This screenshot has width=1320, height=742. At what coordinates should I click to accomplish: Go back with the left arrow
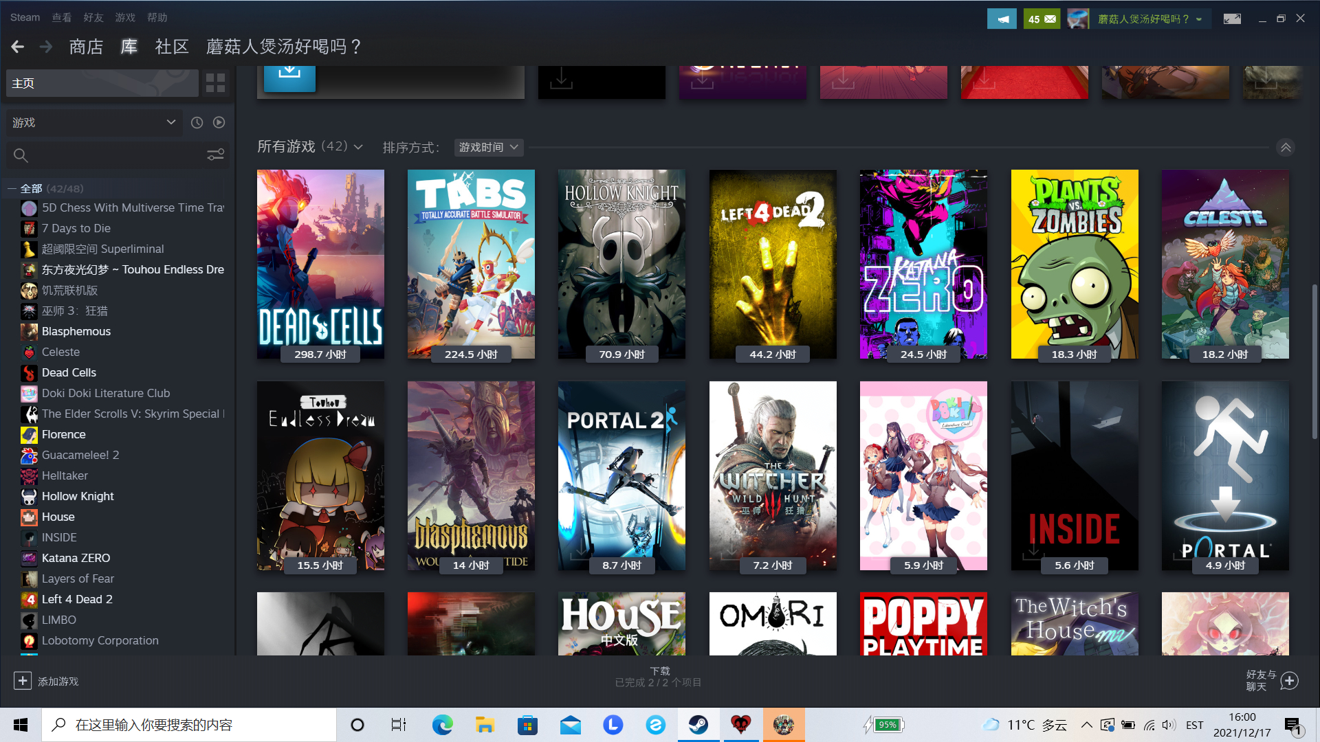(18, 47)
